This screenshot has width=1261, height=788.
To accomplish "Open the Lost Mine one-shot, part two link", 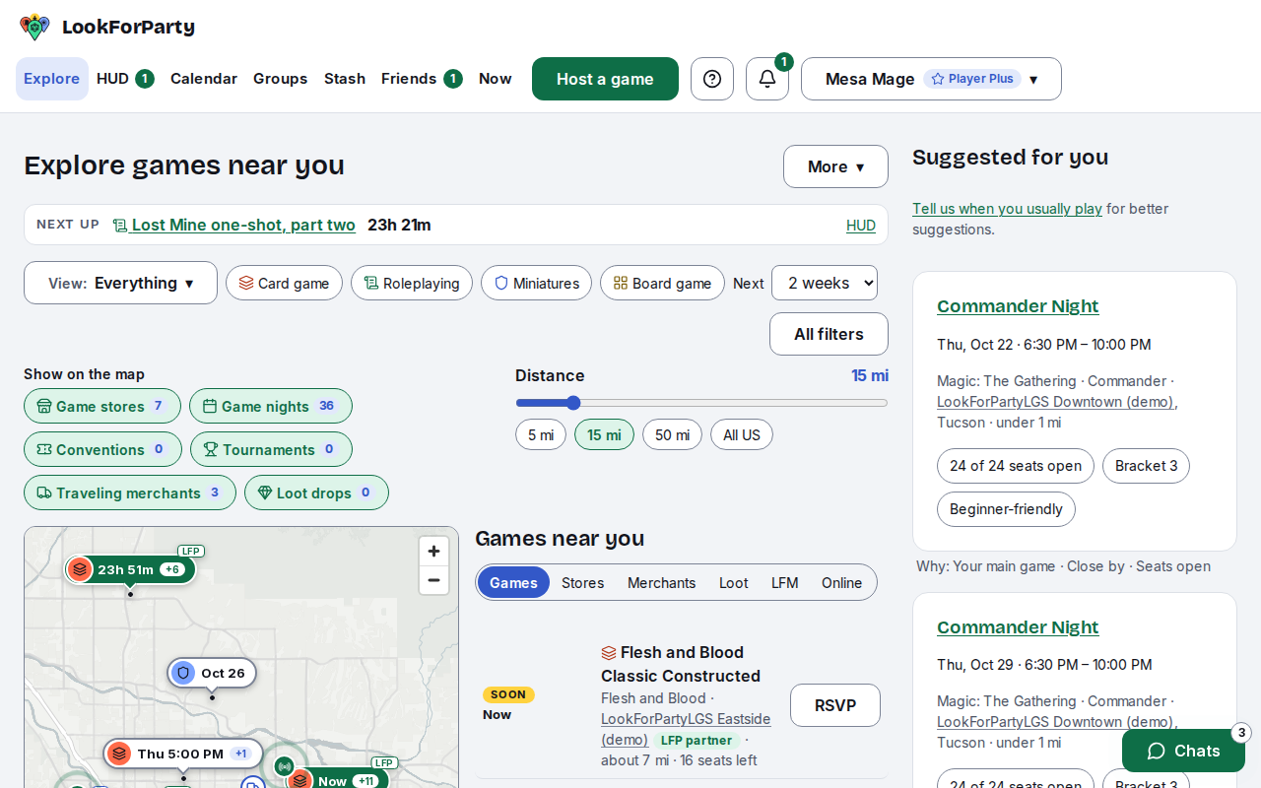I will point(234,225).
